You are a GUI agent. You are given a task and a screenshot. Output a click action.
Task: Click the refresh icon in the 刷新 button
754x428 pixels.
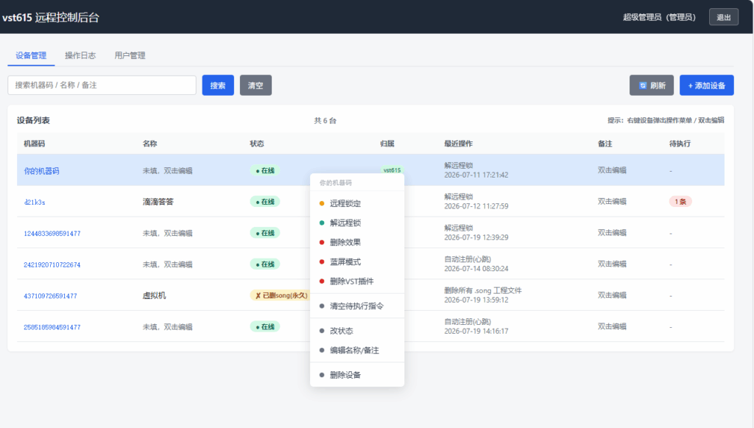643,85
